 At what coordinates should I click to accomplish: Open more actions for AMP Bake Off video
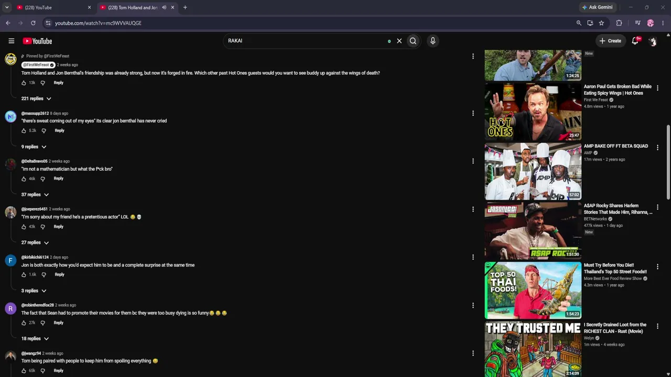[657, 148]
